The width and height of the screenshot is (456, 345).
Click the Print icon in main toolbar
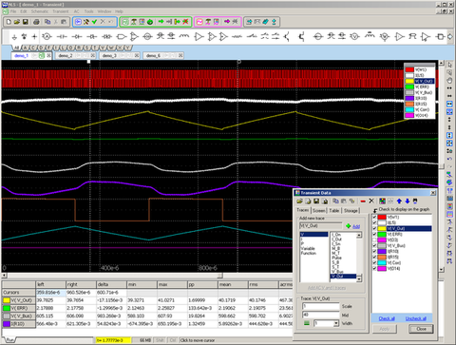36,22
